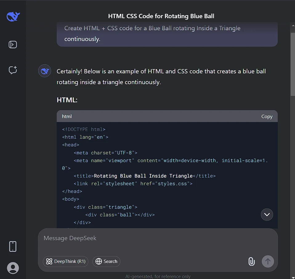Click the '<body>' code line
The image size is (295, 279).
pos(71,199)
